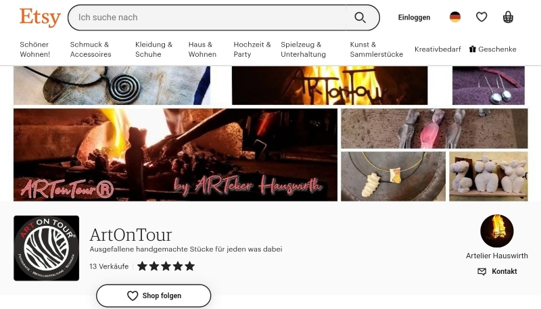Click the Kontakt link

[497, 271]
